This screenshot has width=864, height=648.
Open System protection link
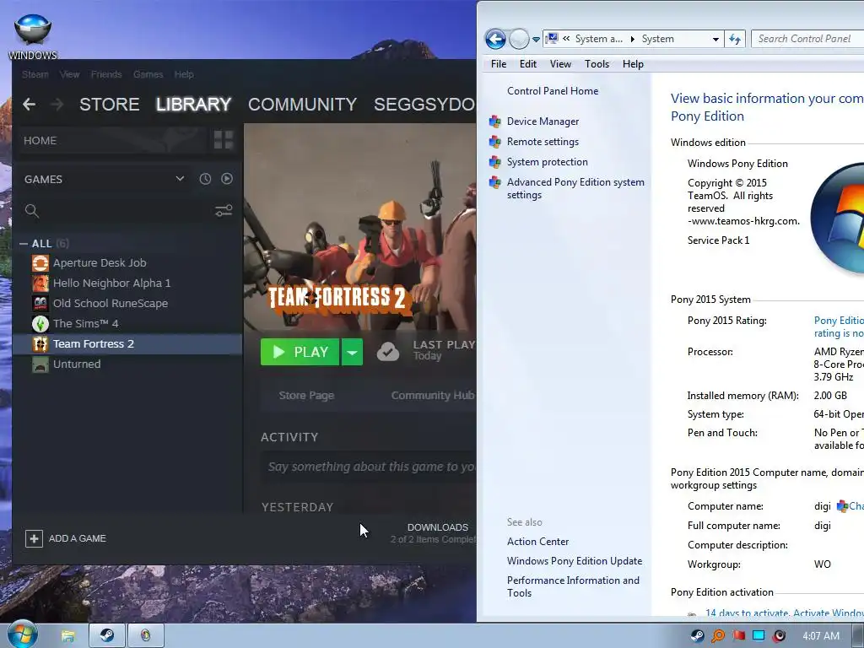[547, 162]
